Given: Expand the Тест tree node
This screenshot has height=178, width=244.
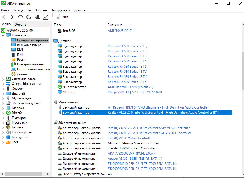Looking at the screenshot, I should click(3, 142).
